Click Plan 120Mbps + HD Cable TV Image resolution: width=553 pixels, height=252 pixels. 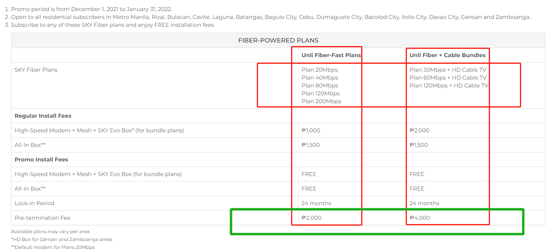click(449, 85)
